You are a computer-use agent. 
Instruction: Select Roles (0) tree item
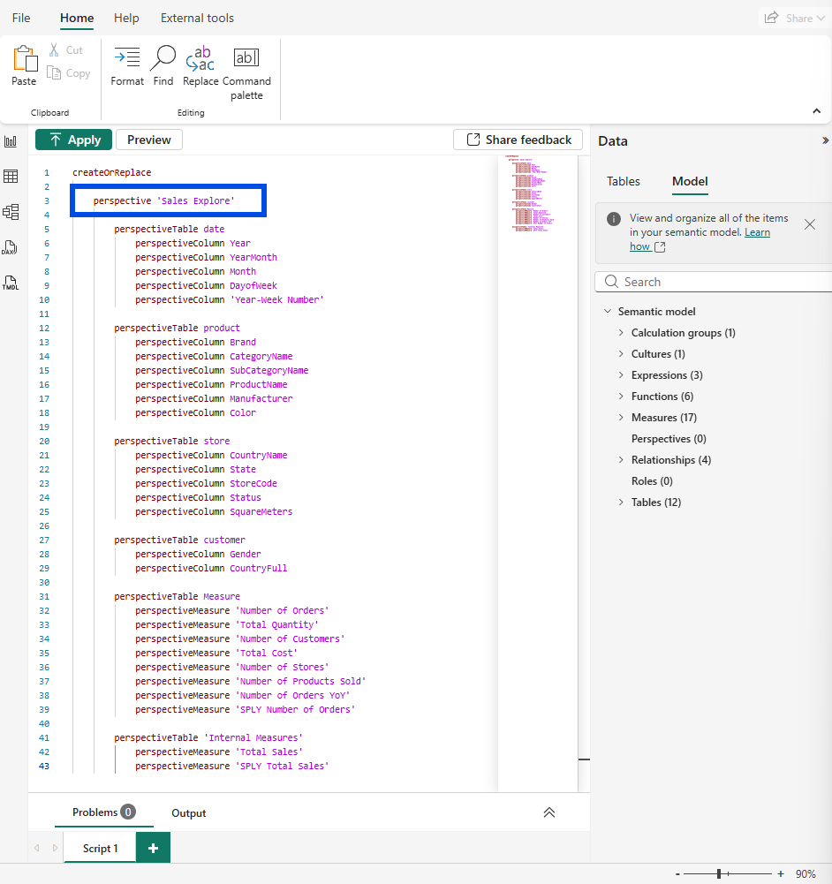pyautogui.click(x=652, y=481)
